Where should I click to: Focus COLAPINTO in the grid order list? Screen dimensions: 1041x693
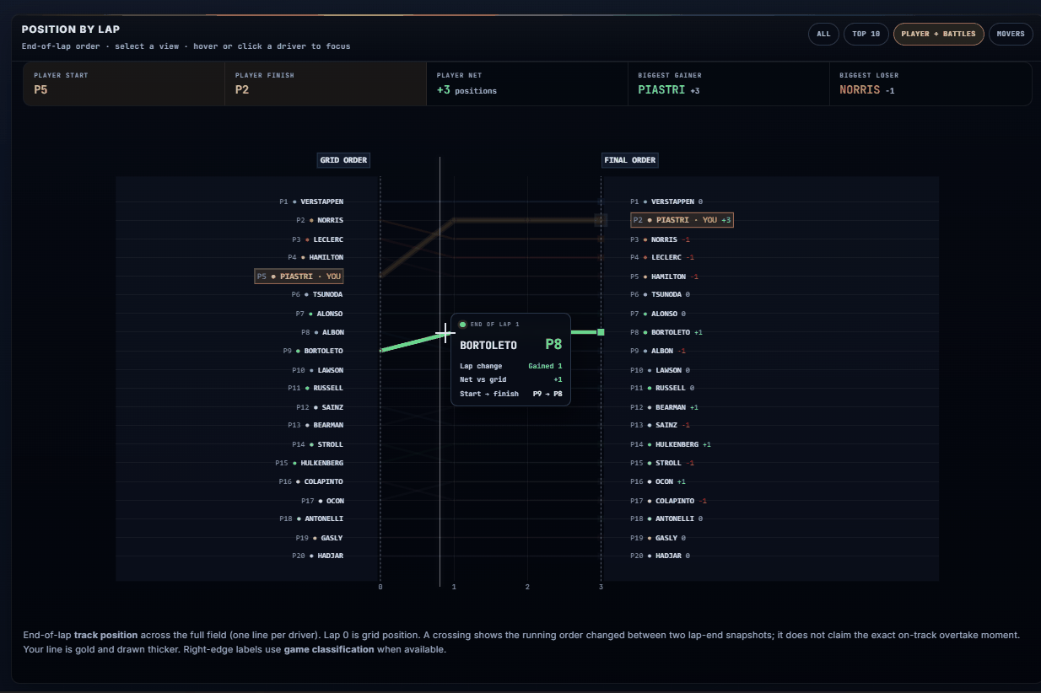click(x=310, y=481)
